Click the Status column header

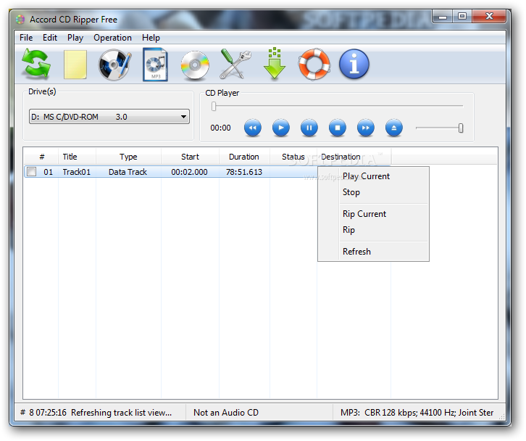pos(293,157)
